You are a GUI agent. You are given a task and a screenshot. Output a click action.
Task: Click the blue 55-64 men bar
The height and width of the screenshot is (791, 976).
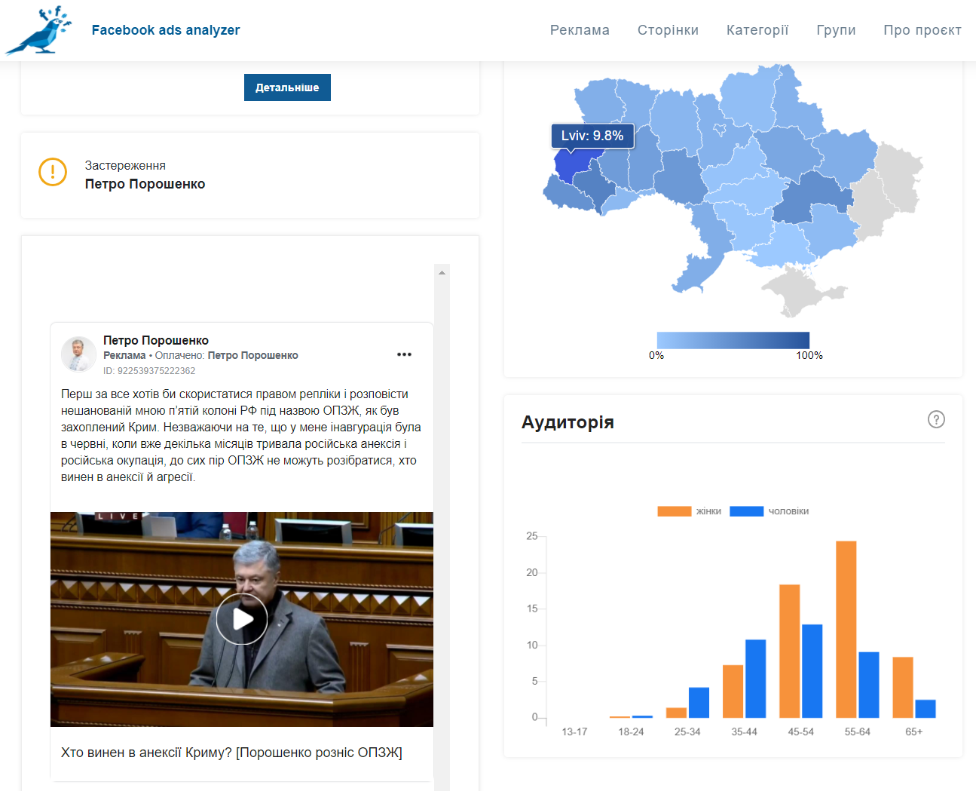[x=869, y=685]
